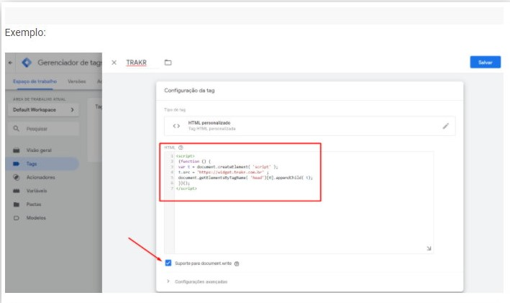Open the folder icon next to TRAKR

168,62
